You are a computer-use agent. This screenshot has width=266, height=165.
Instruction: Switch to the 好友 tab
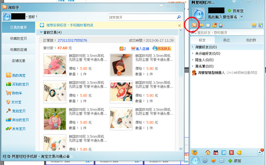pyautogui.click(x=202, y=40)
